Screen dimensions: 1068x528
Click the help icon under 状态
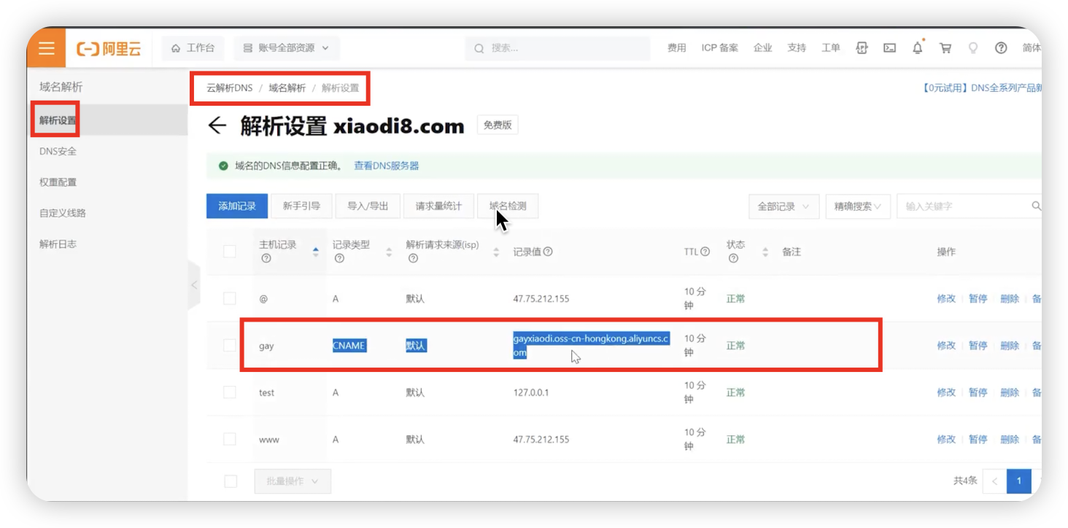[x=733, y=258]
